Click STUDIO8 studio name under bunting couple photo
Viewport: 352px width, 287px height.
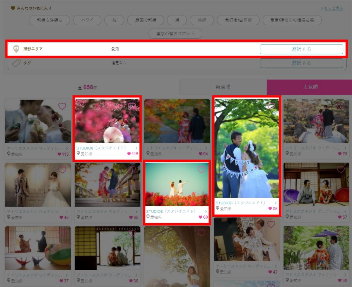pos(240,203)
